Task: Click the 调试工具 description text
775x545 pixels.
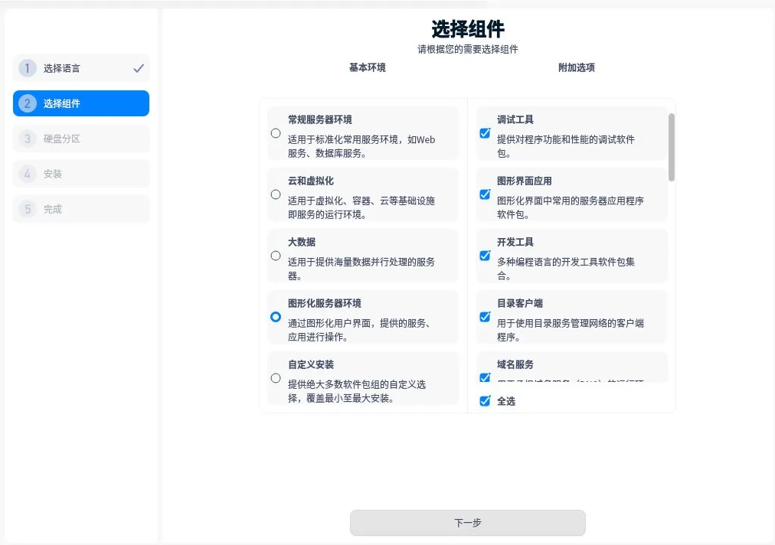Action: click(x=566, y=146)
